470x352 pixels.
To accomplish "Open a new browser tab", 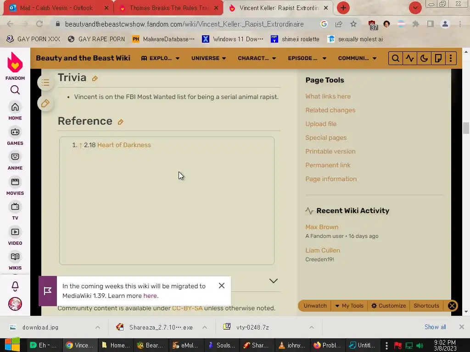I will 343,8.
